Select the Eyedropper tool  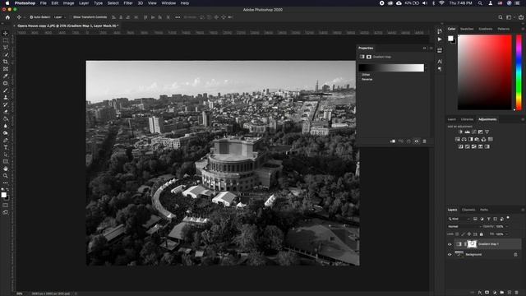click(6, 76)
